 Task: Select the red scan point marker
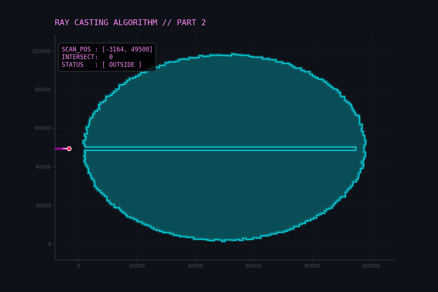[x=69, y=149]
